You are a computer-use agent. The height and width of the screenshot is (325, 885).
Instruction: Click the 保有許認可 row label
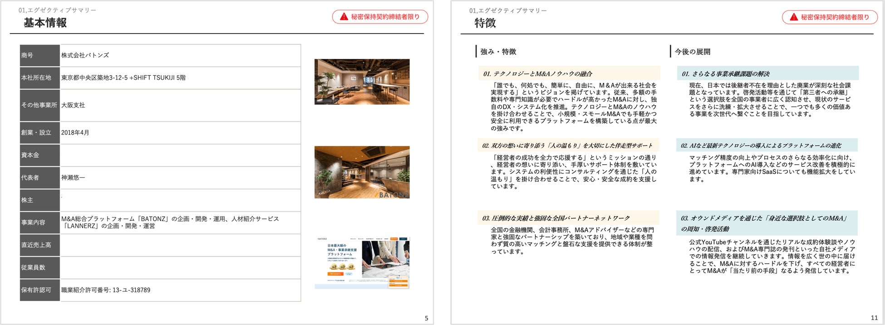(x=40, y=290)
